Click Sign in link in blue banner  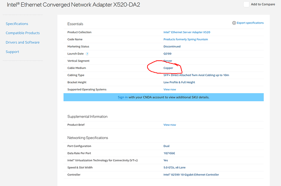(x=123, y=97)
